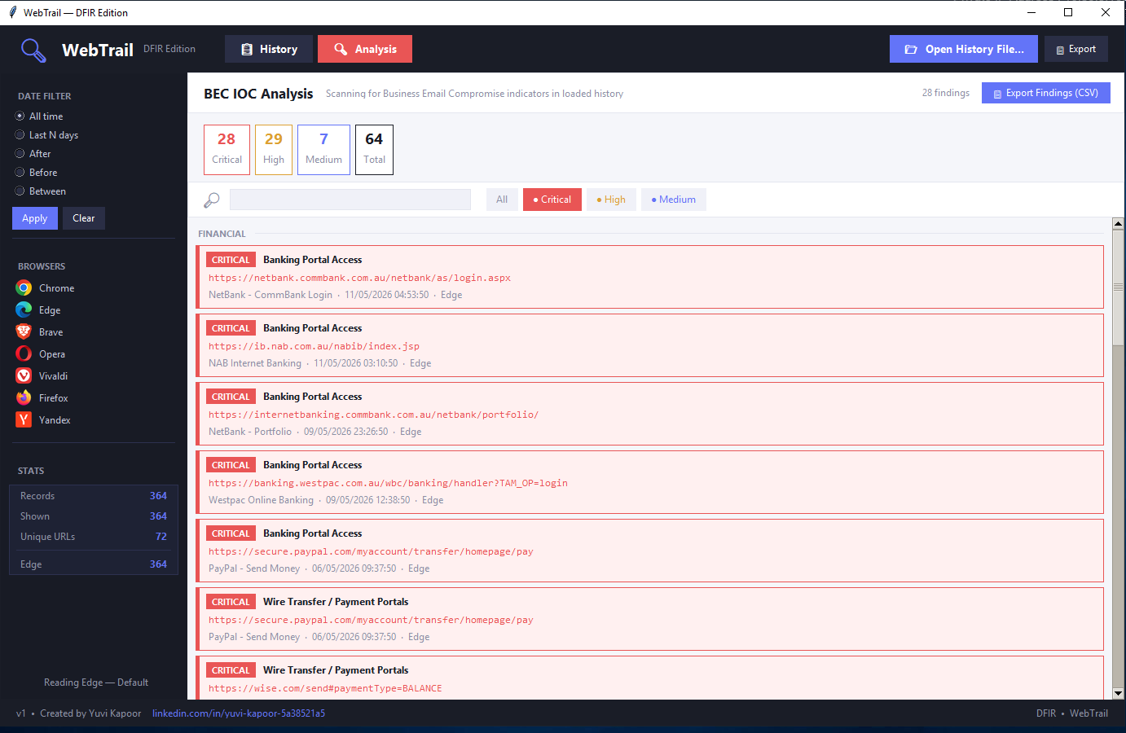Click the Vivaldi browser icon
This screenshot has width=1126, height=733.
tap(24, 376)
